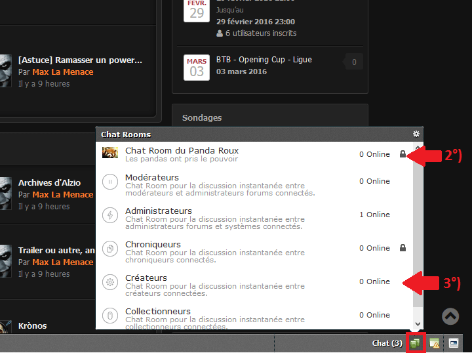
Task: Toggle the Chat (3) bar button
Action: click(387, 343)
